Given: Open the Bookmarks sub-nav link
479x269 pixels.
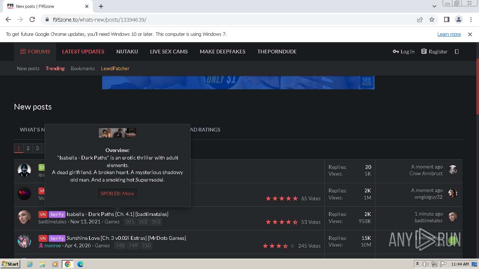Looking at the screenshot, I should (83, 68).
